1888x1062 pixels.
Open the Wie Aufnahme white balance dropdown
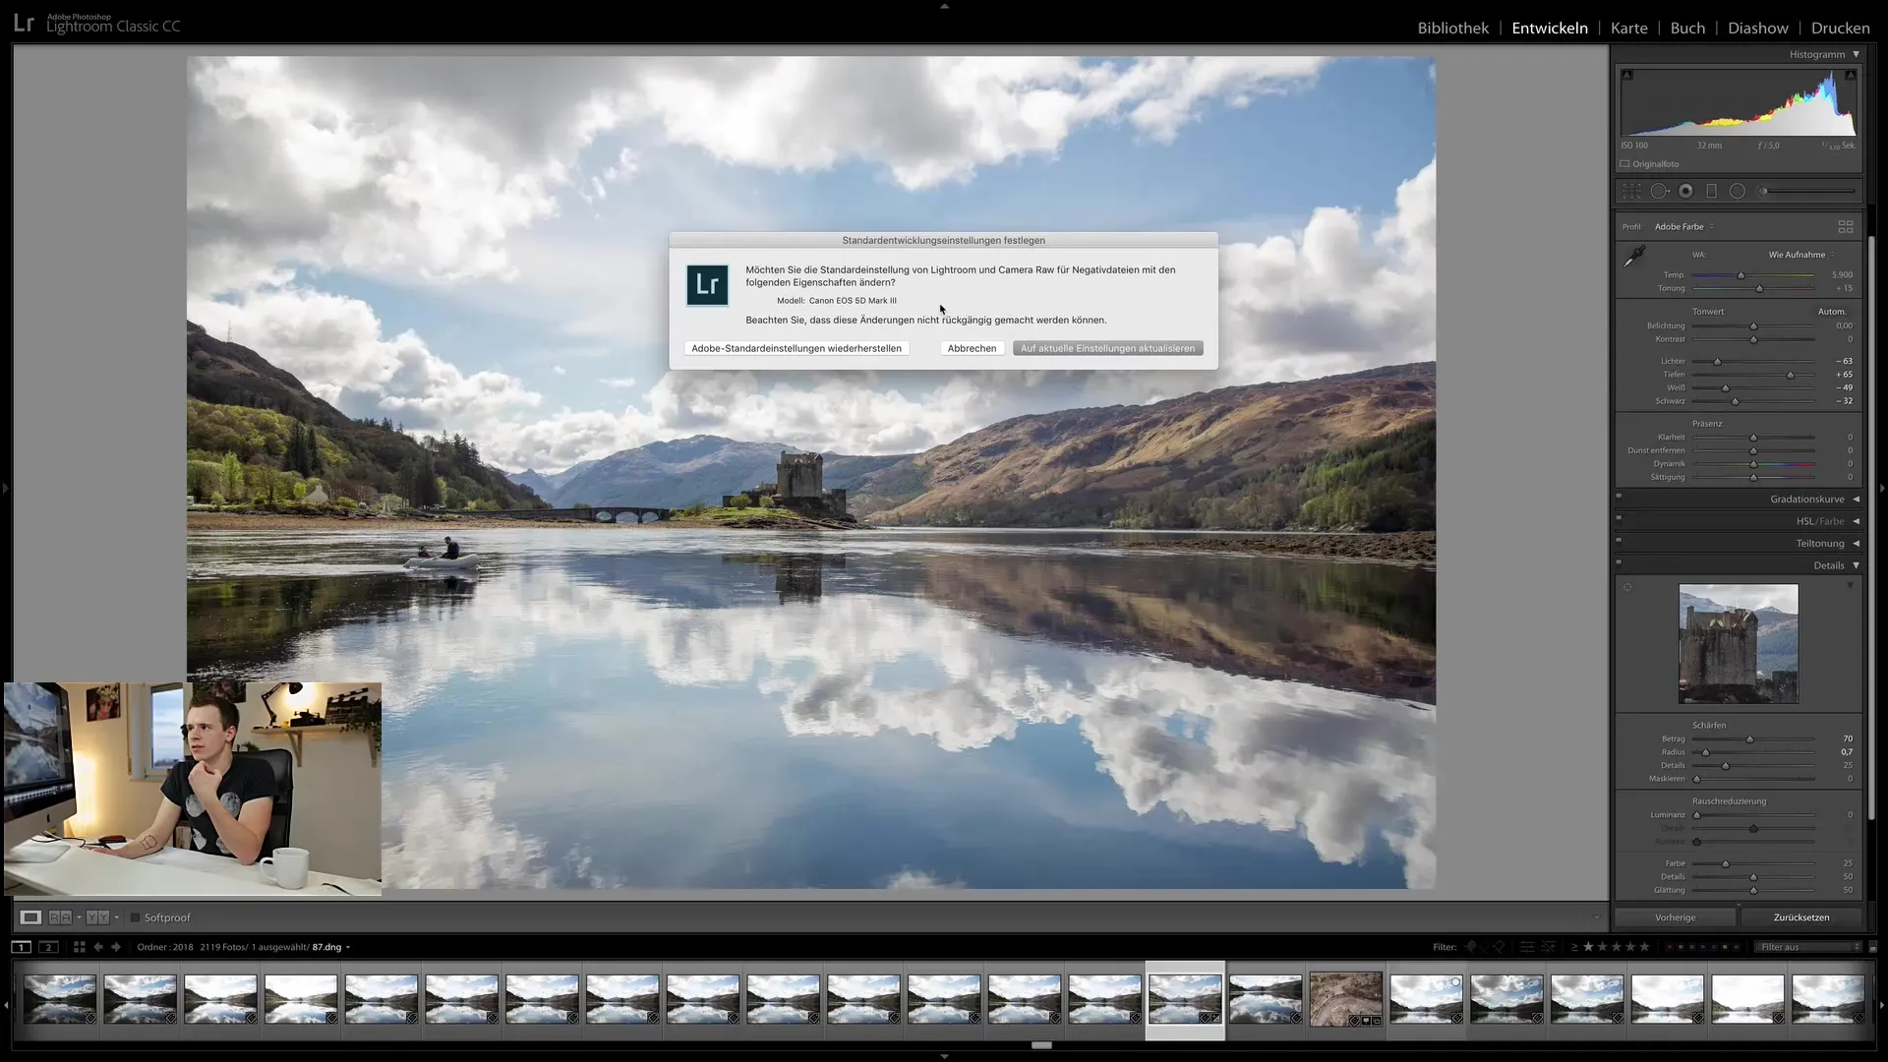point(1800,255)
